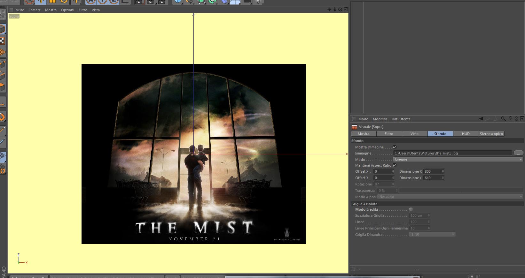Click the back arrow in Attributes panel
The image size is (525, 278).
click(x=481, y=119)
